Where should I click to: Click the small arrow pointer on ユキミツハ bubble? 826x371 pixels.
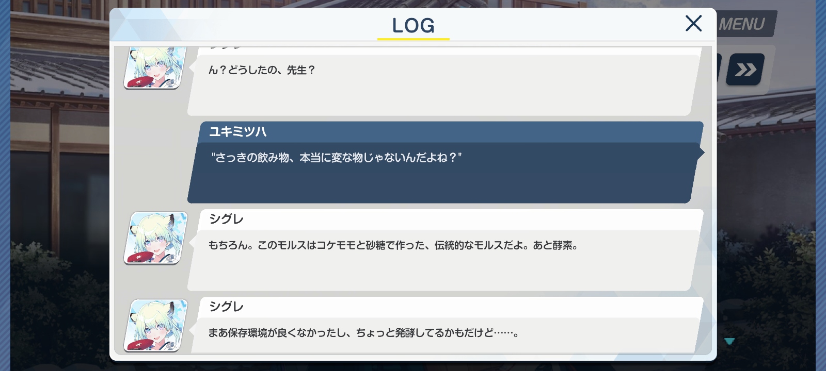coord(701,152)
